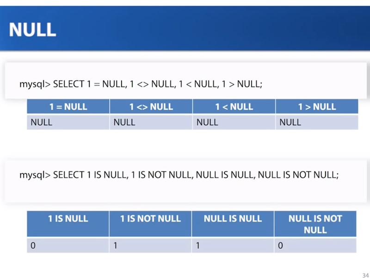Click the result cell under "1 < NULL"
Viewport: 370px width, 278px height.
coord(234,122)
